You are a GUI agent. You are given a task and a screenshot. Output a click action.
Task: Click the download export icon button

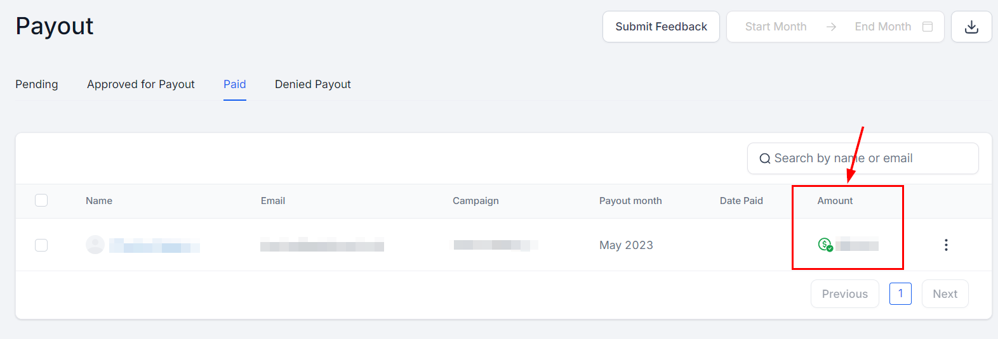pyautogui.click(x=971, y=27)
